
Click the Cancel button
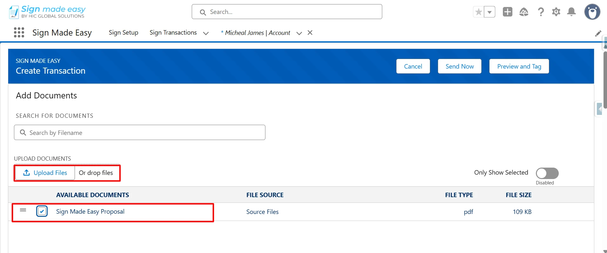point(413,66)
